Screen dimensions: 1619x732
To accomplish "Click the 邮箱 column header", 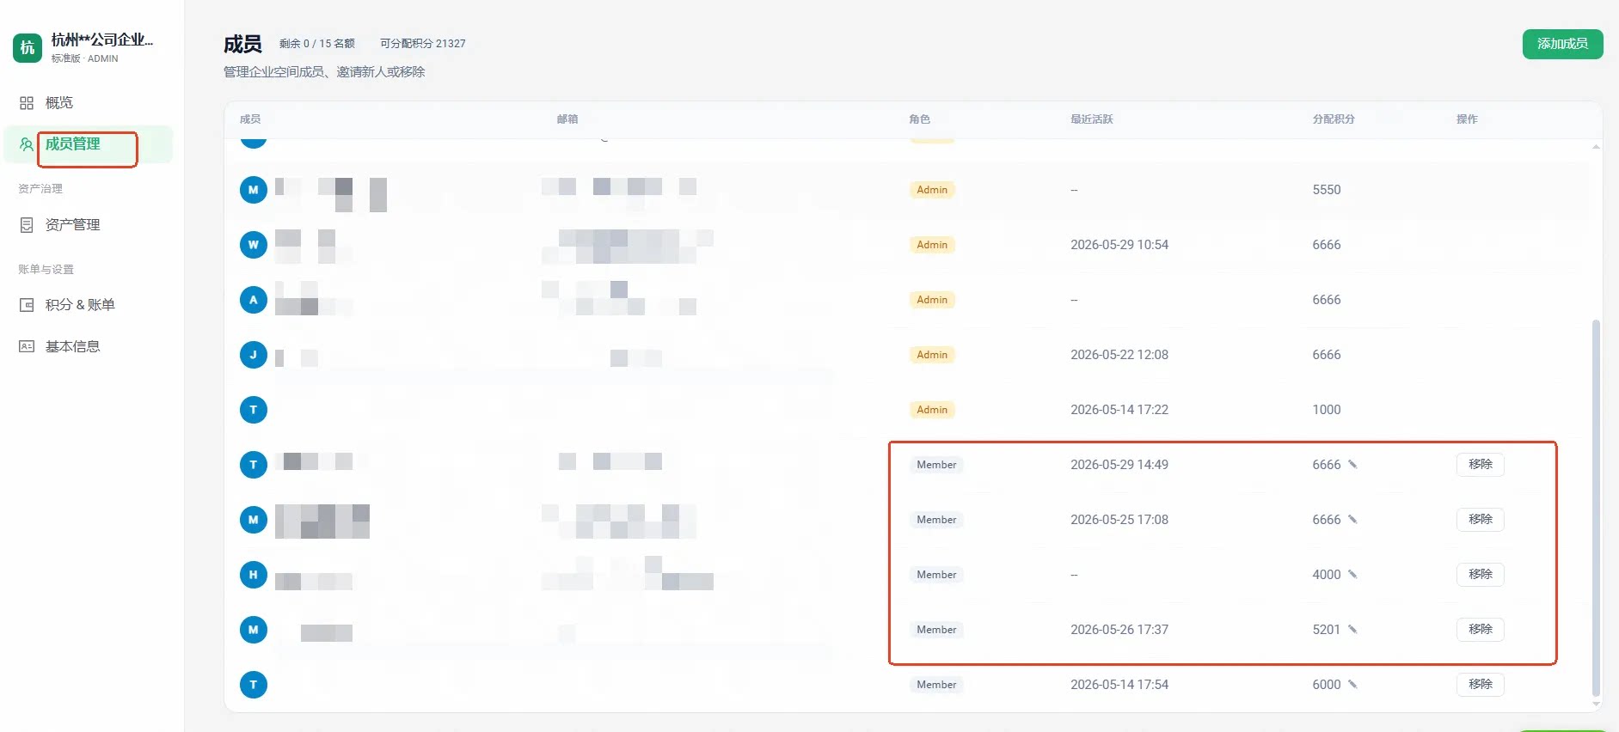I will (567, 119).
